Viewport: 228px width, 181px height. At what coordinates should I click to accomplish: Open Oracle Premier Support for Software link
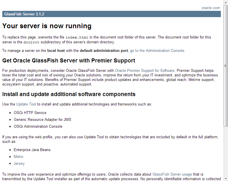click(144, 70)
